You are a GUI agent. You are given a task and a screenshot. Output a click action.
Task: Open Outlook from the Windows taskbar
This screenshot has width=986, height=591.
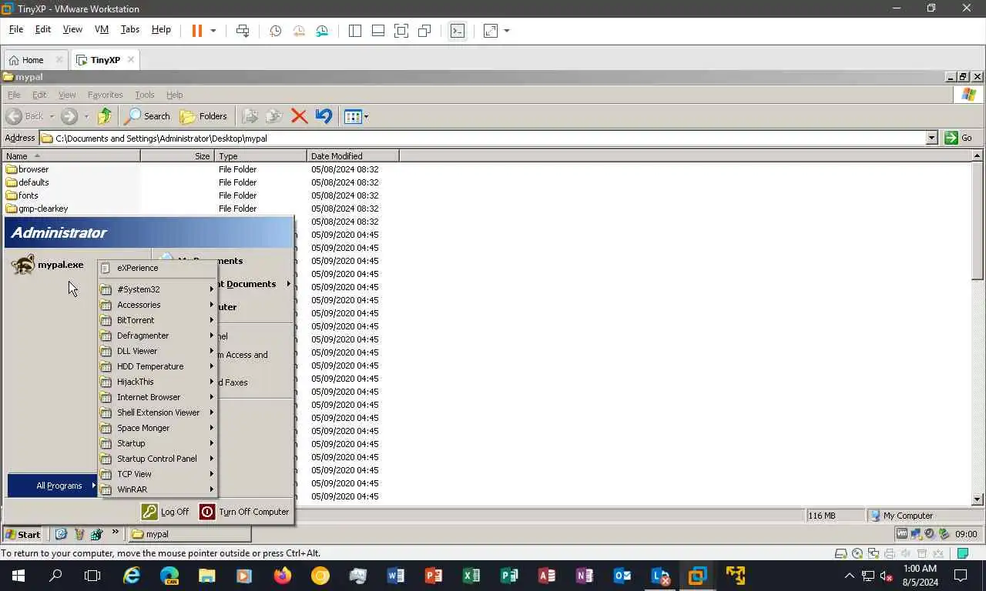[x=622, y=575]
